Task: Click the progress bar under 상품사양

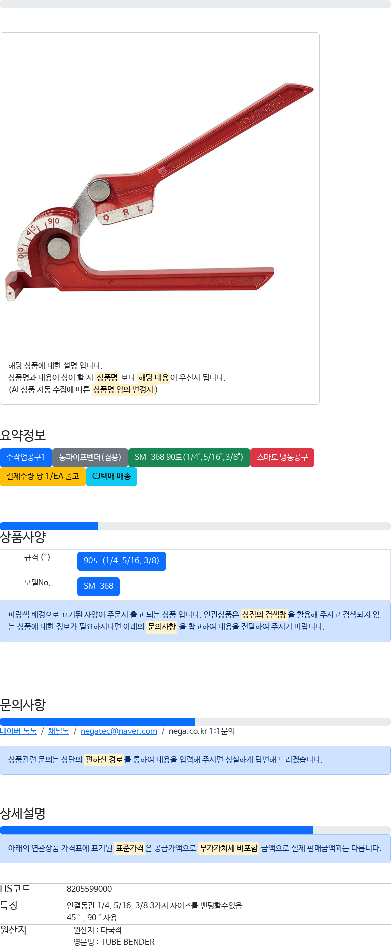Action: tap(195, 526)
